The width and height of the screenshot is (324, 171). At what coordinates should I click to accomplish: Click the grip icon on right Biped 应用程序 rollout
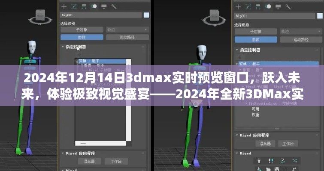(316, 135)
